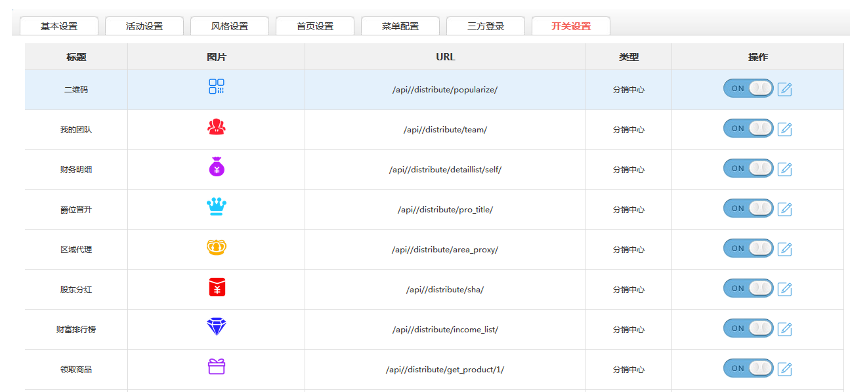Toggle the ON switch for 二维码

coord(748,88)
